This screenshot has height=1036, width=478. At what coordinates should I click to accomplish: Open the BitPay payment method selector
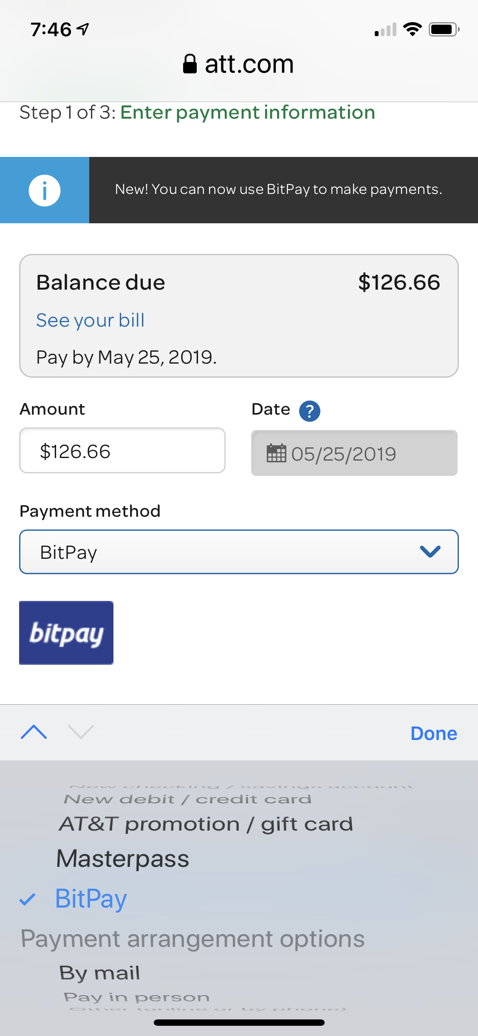(x=239, y=552)
